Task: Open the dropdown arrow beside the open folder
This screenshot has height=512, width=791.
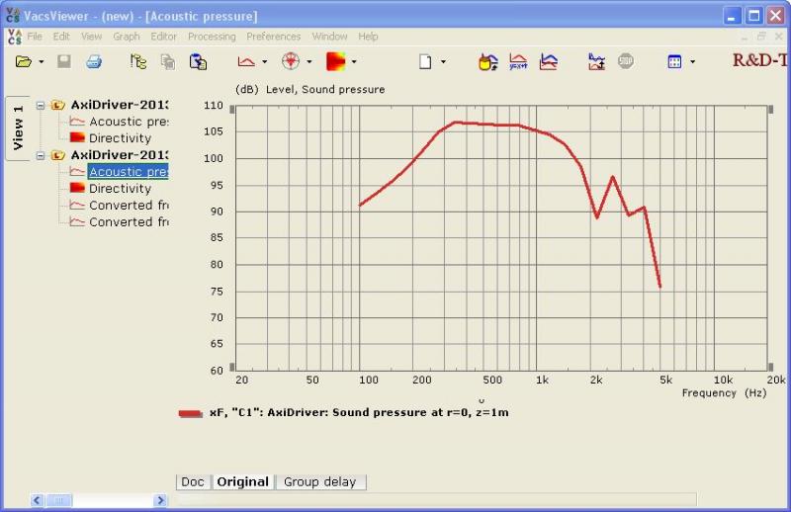Action: pyautogui.click(x=42, y=62)
